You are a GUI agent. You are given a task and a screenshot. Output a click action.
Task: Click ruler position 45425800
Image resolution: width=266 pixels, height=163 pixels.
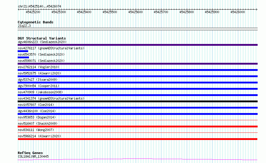click(186, 12)
